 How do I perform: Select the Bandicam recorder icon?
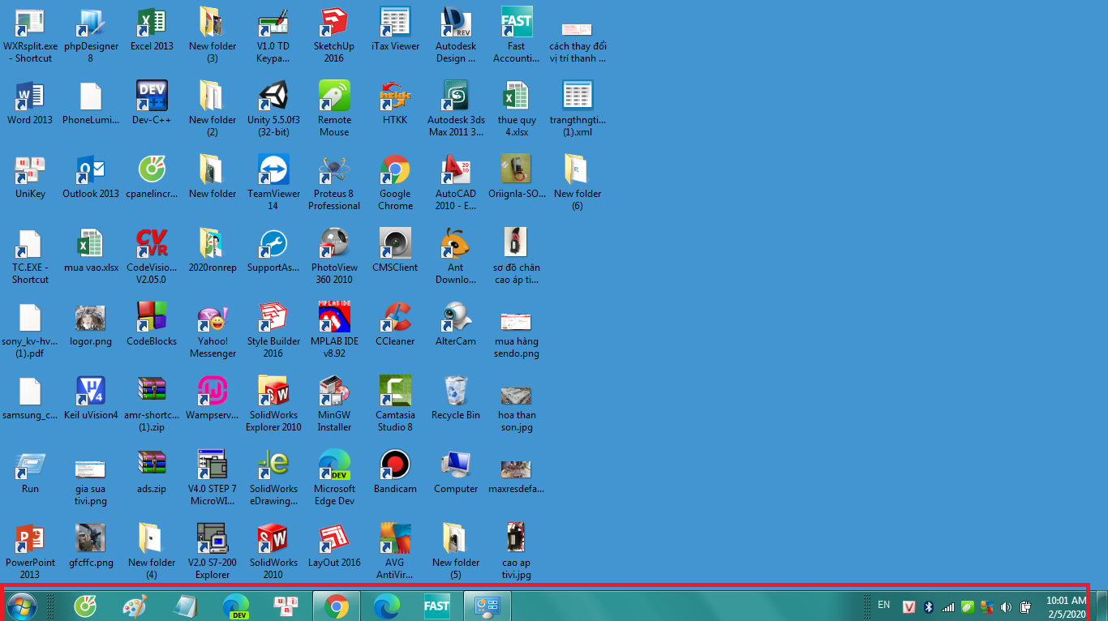coord(395,465)
